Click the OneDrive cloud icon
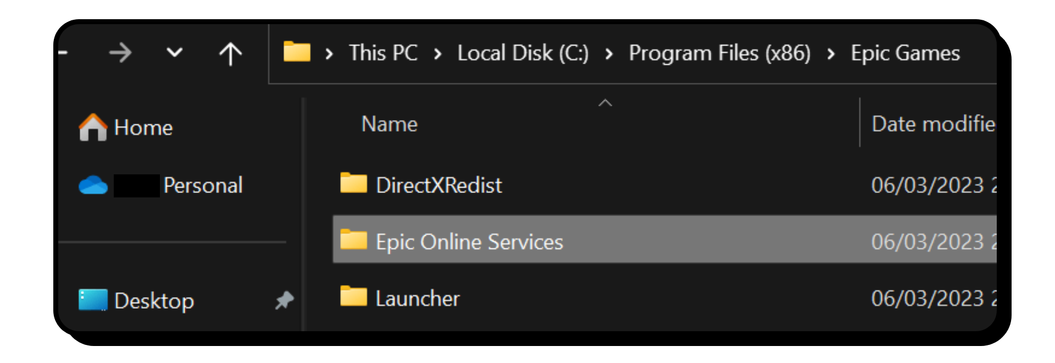Viewport: 1055px width, 363px height. point(93,185)
